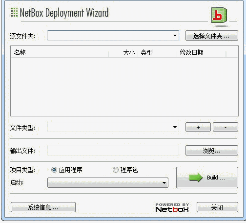The width and height of the screenshot is (246, 223).
Task: Click the green NetBox .b cube icon
Action: tap(219, 15)
